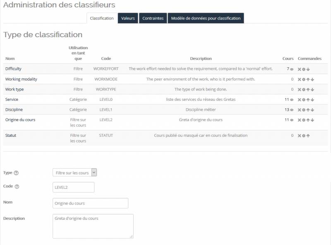Open Modèle de données pour classification tab
The height and width of the screenshot is (245, 331).
(x=206, y=18)
